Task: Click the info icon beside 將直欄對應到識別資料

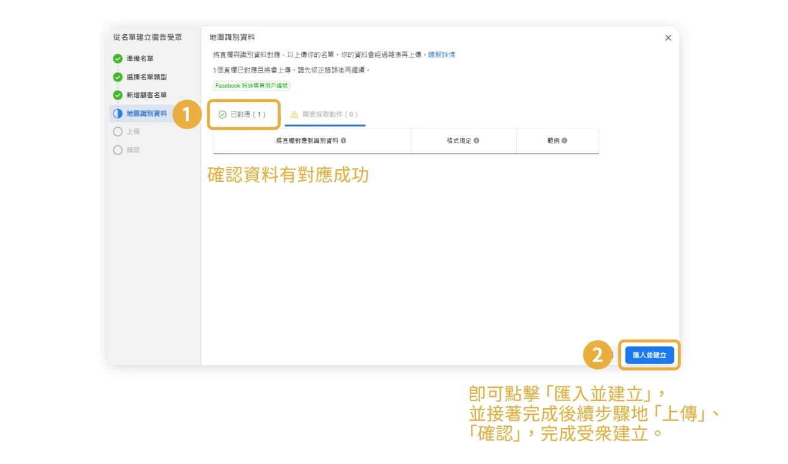Action: point(343,140)
